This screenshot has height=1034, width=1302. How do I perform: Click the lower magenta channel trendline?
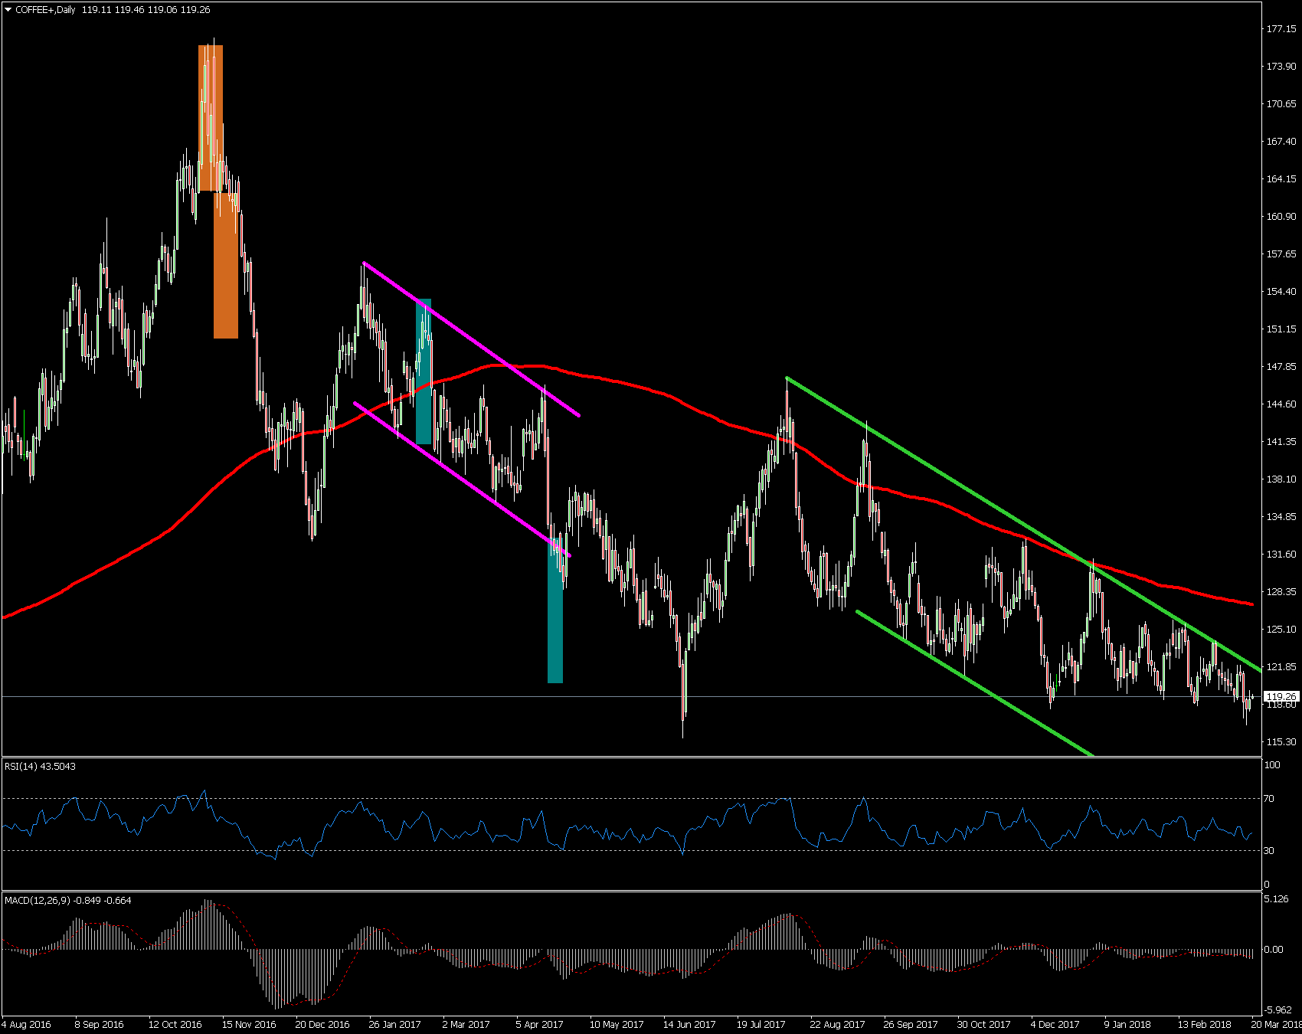pos(460,476)
